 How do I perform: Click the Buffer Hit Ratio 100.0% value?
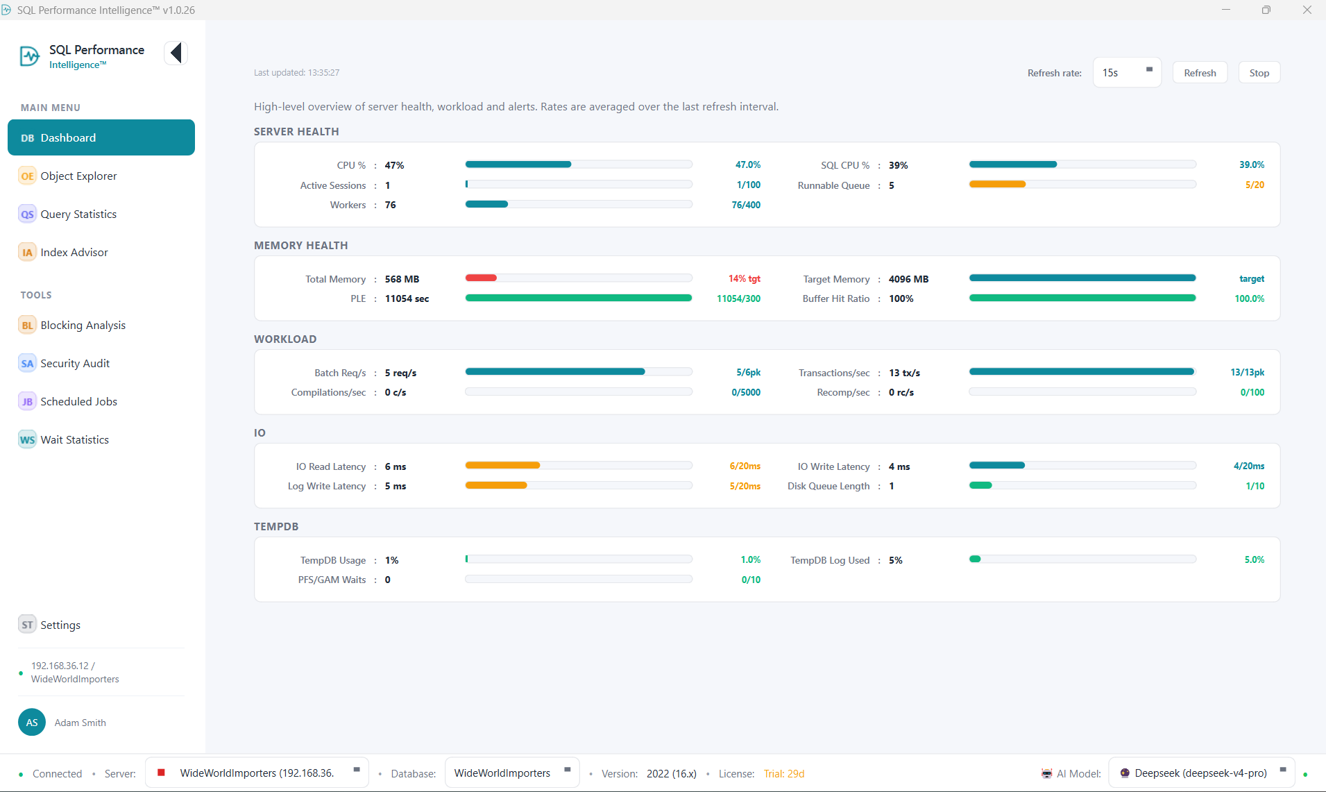tap(1249, 298)
